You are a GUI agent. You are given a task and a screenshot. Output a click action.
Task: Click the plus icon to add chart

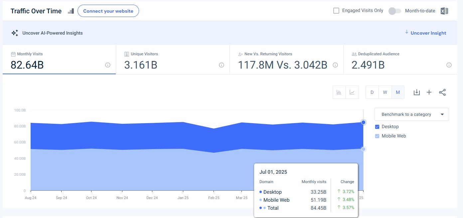pos(429,92)
